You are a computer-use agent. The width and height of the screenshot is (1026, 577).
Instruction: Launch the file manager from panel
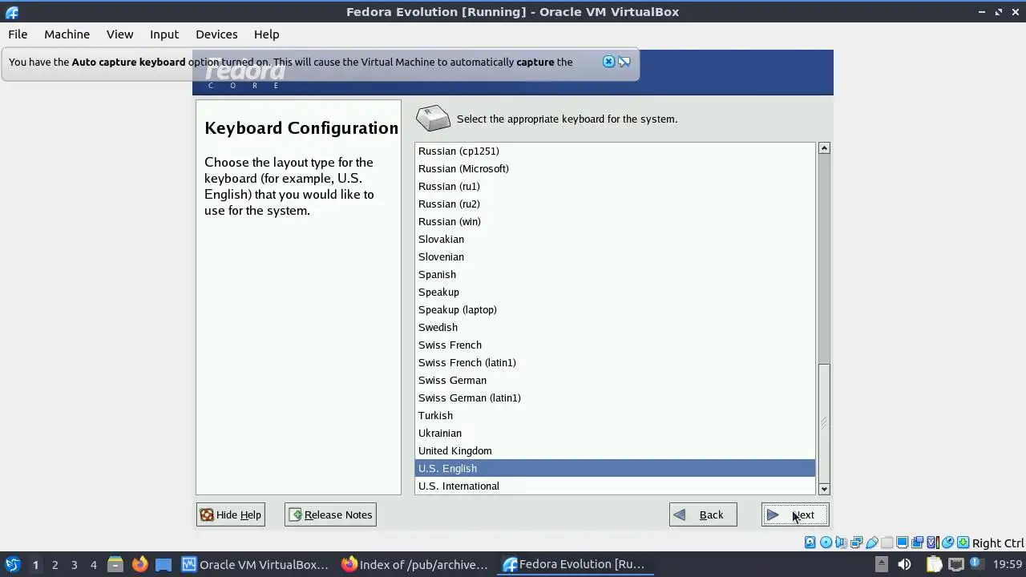point(115,564)
